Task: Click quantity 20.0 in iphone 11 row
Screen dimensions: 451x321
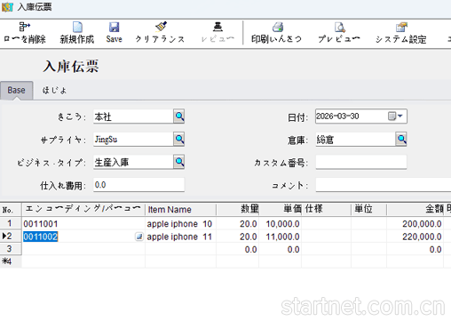Action: pyautogui.click(x=238, y=237)
